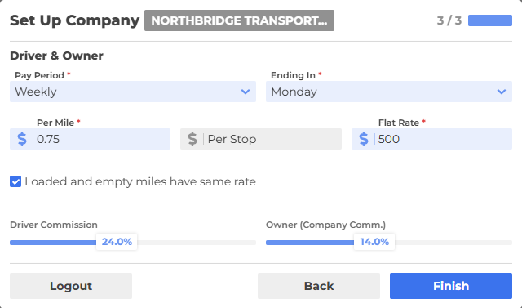
Task: Click the Logout button
Action: coord(71,286)
